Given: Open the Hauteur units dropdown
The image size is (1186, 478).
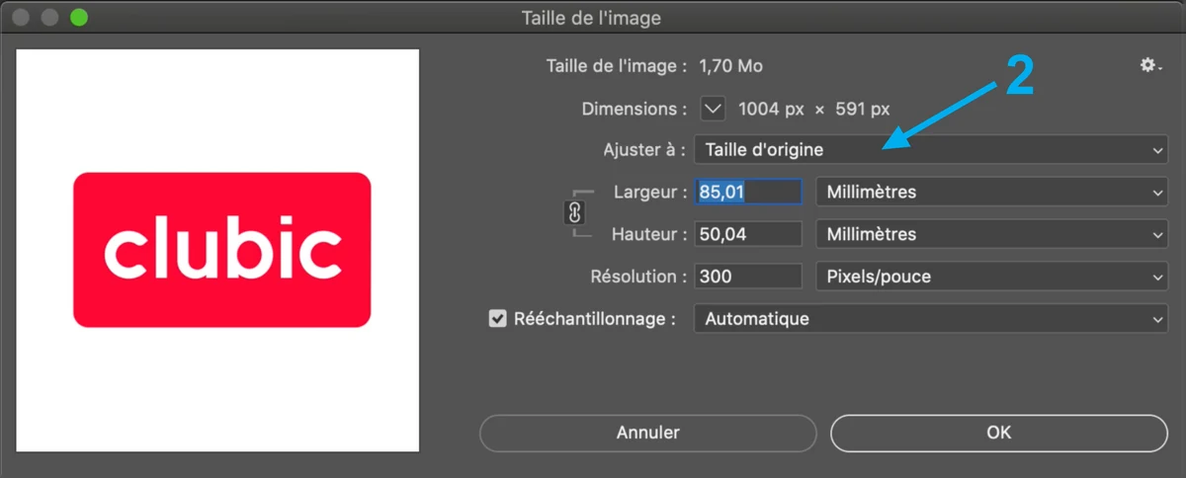Looking at the screenshot, I should [991, 234].
